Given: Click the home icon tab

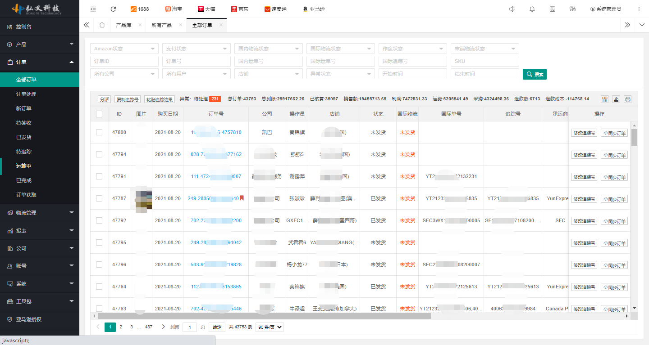Looking at the screenshot, I should coord(102,25).
